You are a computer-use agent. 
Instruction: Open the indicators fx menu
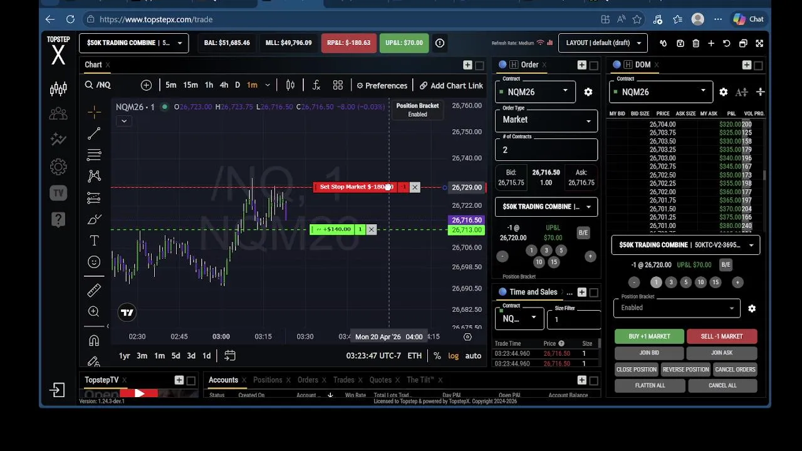316,85
